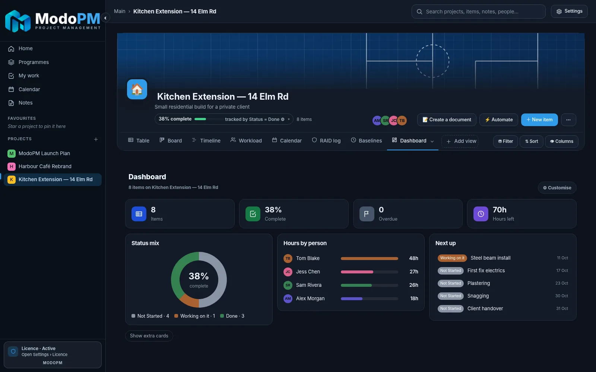Switch to the Timeline view tab

[x=206, y=141]
